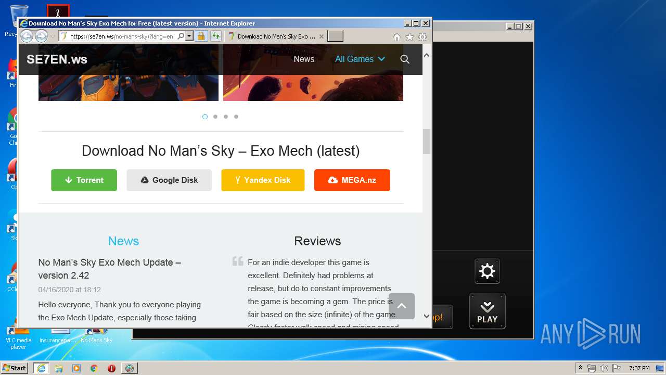Image resolution: width=666 pixels, height=375 pixels.
Task: Open the network tray icon
Action: tap(592, 368)
